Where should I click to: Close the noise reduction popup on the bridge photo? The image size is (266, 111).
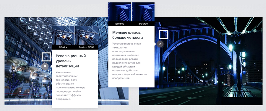160,44
